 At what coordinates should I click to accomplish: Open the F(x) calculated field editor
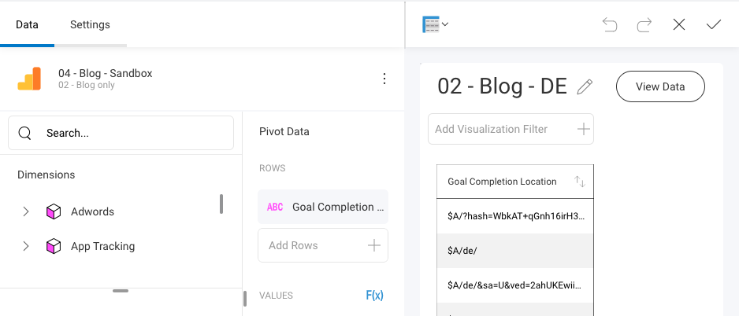(x=375, y=296)
